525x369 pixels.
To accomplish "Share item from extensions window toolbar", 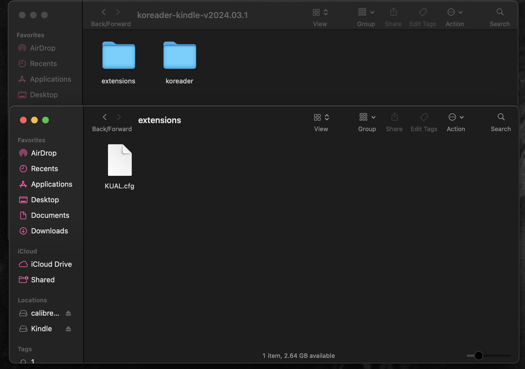I will click(x=395, y=117).
